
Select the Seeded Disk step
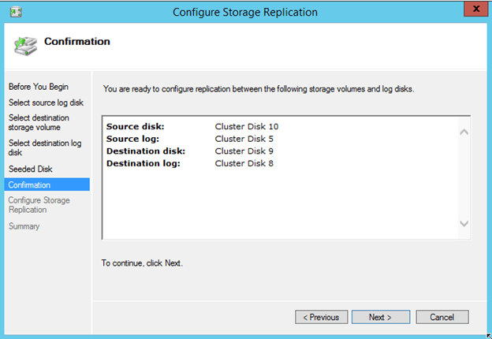click(31, 169)
